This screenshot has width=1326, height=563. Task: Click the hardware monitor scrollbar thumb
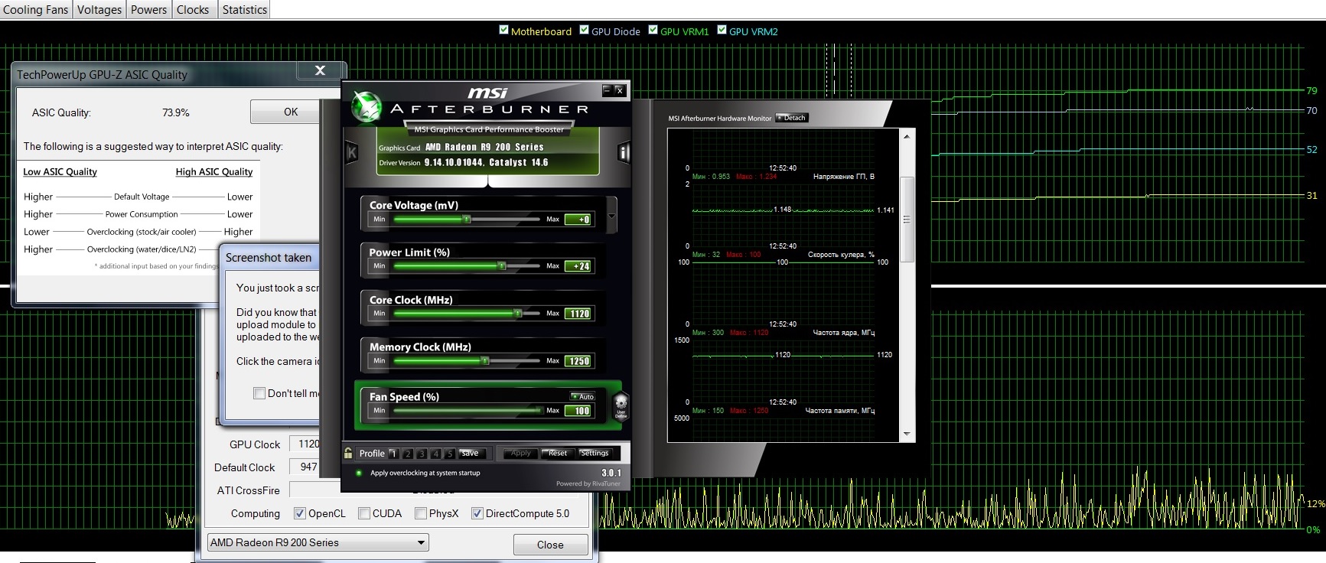pyautogui.click(x=907, y=220)
